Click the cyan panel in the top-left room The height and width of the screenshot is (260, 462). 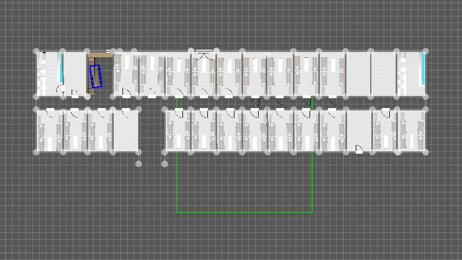click(61, 68)
